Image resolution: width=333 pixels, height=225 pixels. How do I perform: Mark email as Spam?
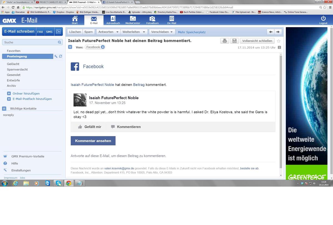point(89,32)
